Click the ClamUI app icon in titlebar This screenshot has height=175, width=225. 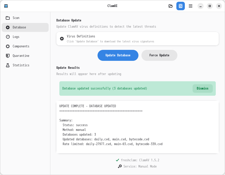[6, 6]
